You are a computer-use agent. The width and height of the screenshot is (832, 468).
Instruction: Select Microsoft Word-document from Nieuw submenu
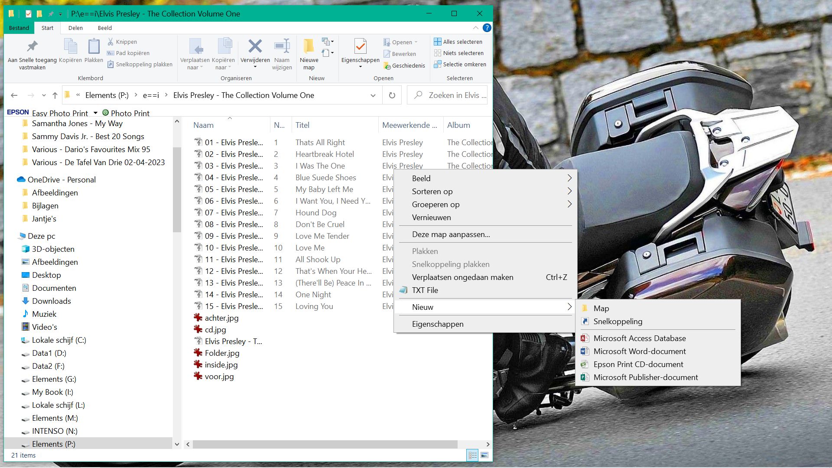pos(639,351)
